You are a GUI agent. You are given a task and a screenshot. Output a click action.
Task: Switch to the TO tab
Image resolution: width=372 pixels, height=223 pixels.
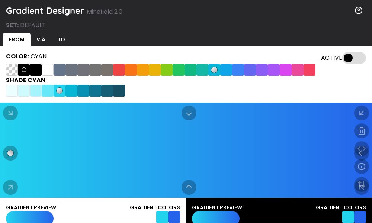point(61,39)
